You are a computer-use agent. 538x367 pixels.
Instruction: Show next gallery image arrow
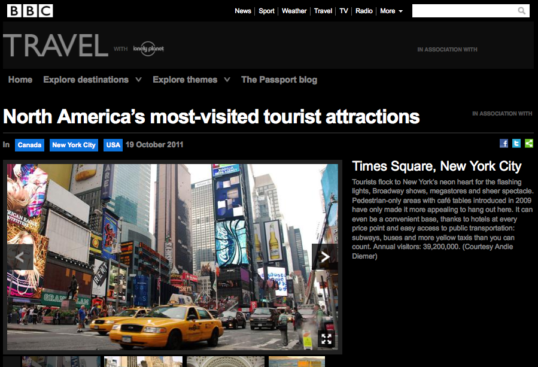[x=324, y=256]
